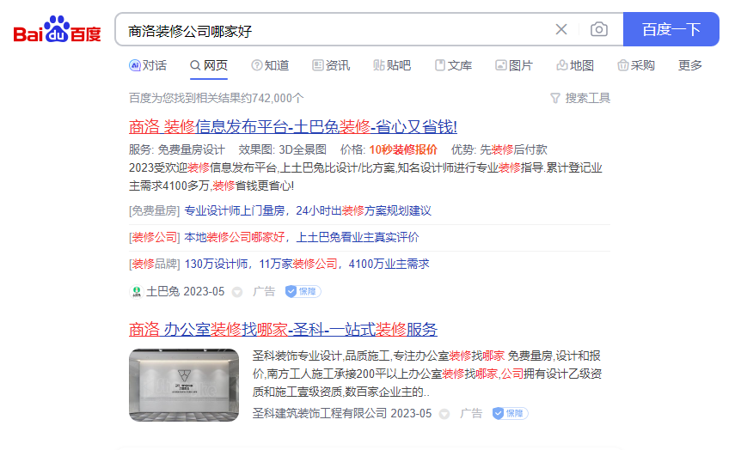Open the 土巴兔装修 result title link
This screenshot has height=450, width=741.
tap(293, 126)
